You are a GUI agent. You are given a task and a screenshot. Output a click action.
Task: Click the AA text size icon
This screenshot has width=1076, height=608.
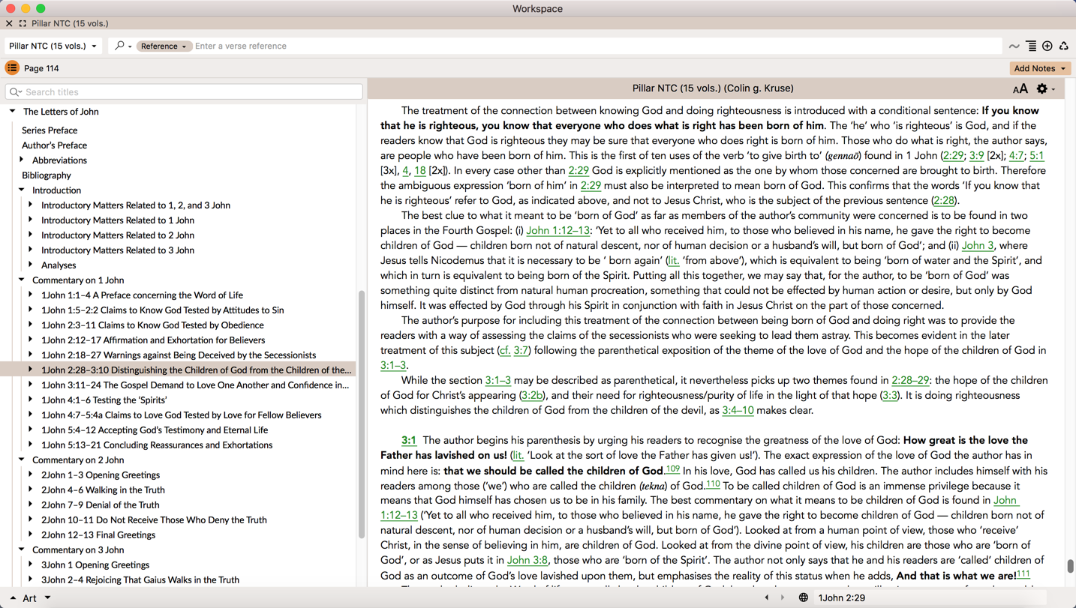[x=1020, y=88]
